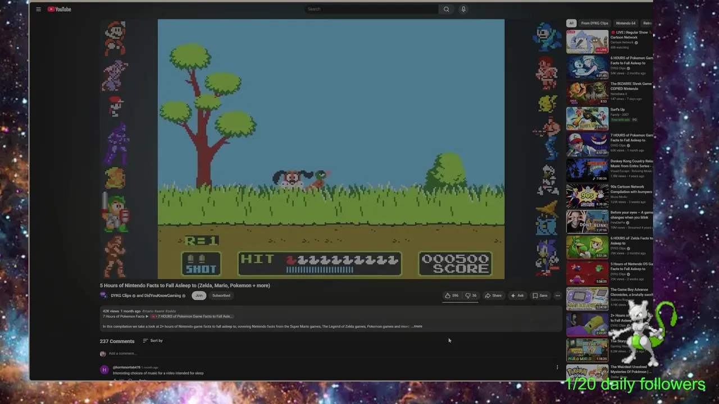Dislike the video with thumbs down
719x404 pixels.
471,296
